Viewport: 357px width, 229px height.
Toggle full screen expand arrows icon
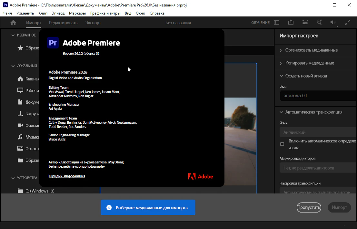click(x=347, y=22)
